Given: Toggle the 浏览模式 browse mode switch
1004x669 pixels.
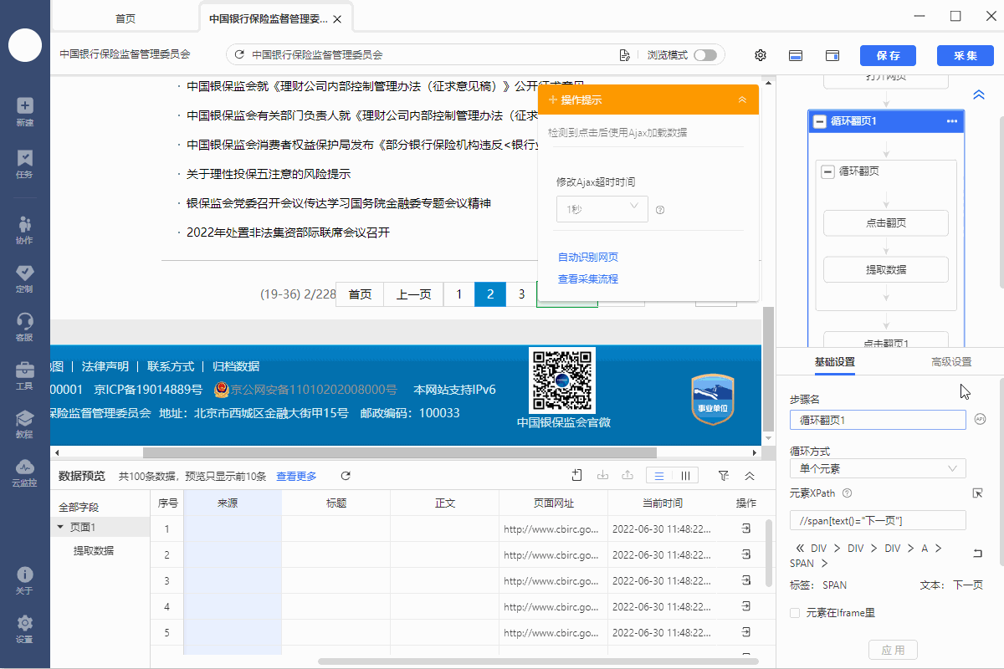Looking at the screenshot, I should (x=705, y=55).
